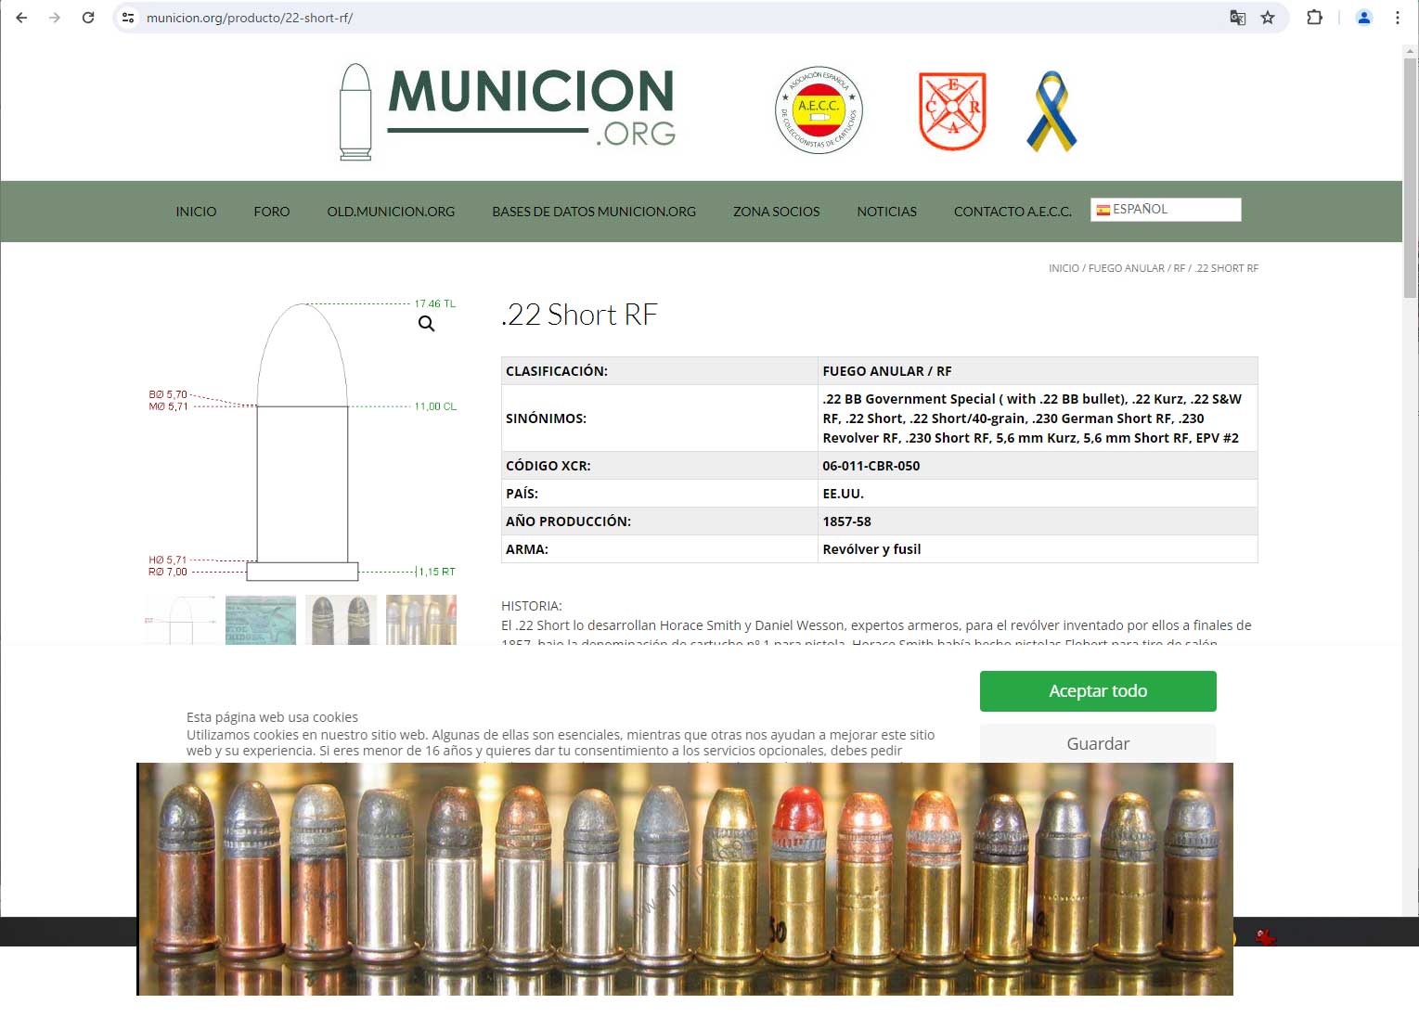Open the translate page icon

pos(1237,18)
